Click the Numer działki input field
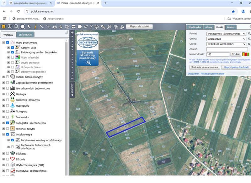This screenshot has height=183, width=251. point(218,54)
